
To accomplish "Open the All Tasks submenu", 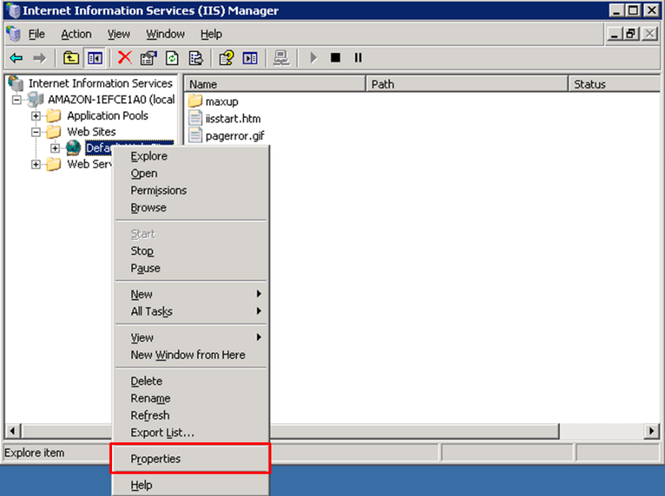I will click(191, 312).
